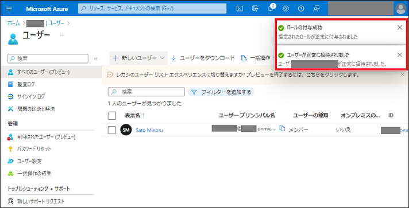409x208 pixels.
Task: Focus the global resource search box
Action: pyautogui.click(x=152, y=9)
